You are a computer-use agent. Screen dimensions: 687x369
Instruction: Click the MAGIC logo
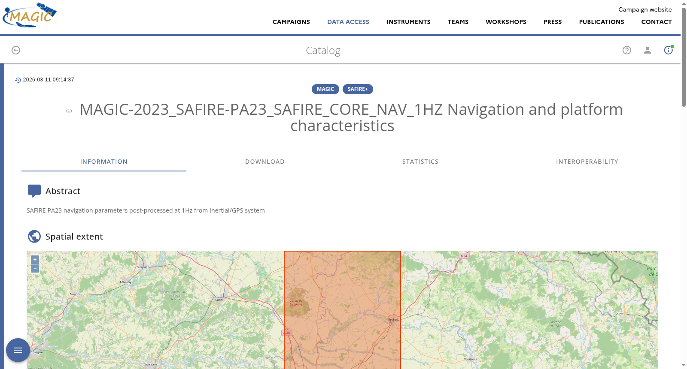click(x=30, y=15)
